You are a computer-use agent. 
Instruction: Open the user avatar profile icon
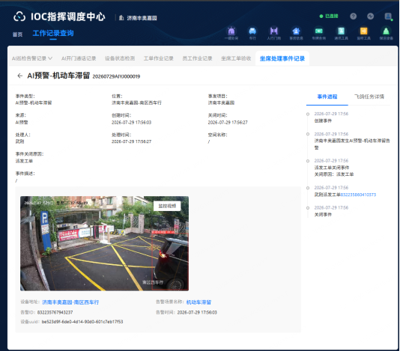(x=388, y=16)
